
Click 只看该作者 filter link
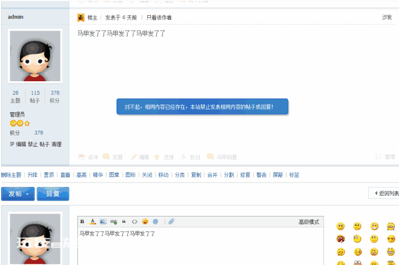click(x=159, y=17)
